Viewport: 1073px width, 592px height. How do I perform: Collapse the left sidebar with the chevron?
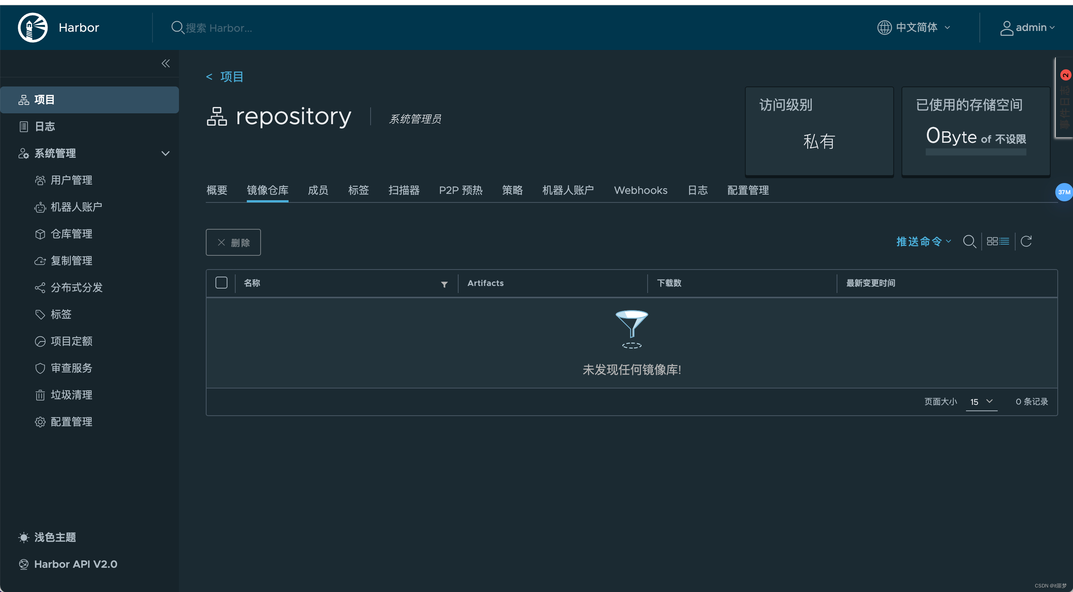click(166, 63)
